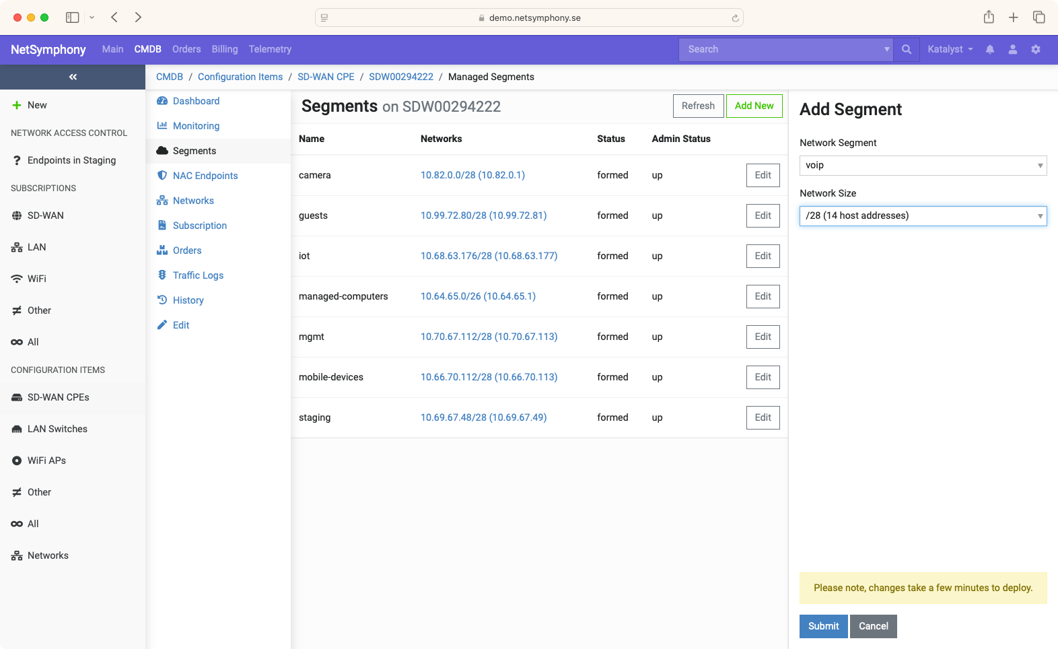Edit the mobile-devices segment
This screenshot has height=649, width=1058.
[763, 377]
